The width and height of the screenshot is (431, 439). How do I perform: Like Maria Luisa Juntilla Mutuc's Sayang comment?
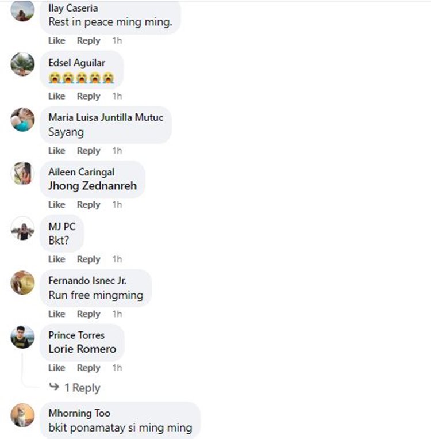[57, 151]
